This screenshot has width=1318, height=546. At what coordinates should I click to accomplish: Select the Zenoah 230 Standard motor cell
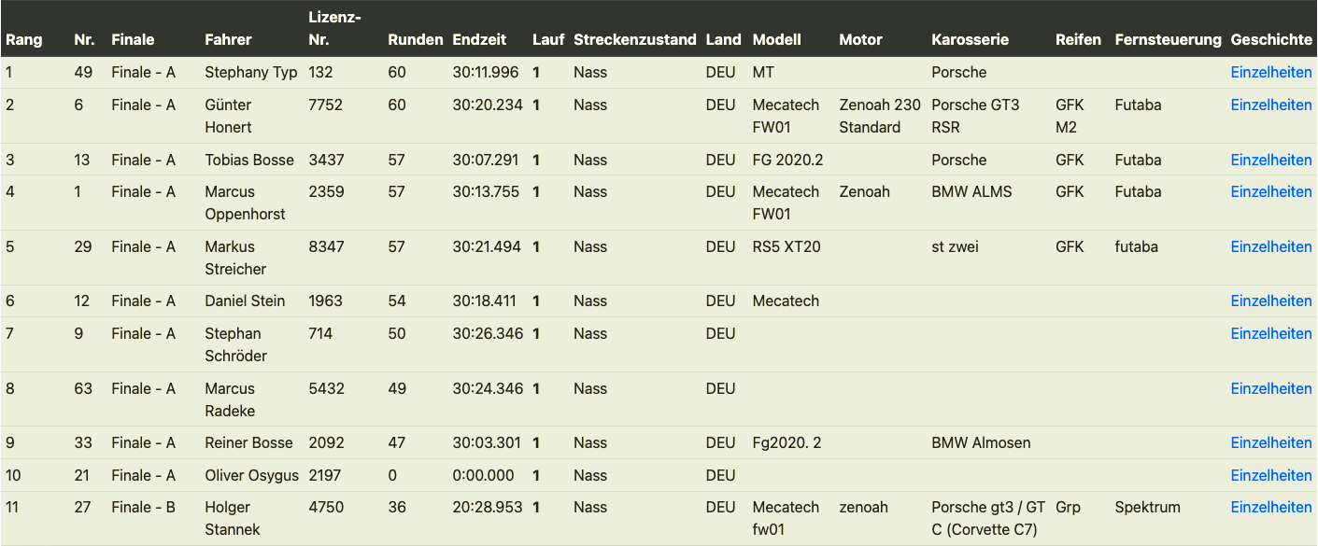(x=879, y=116)
